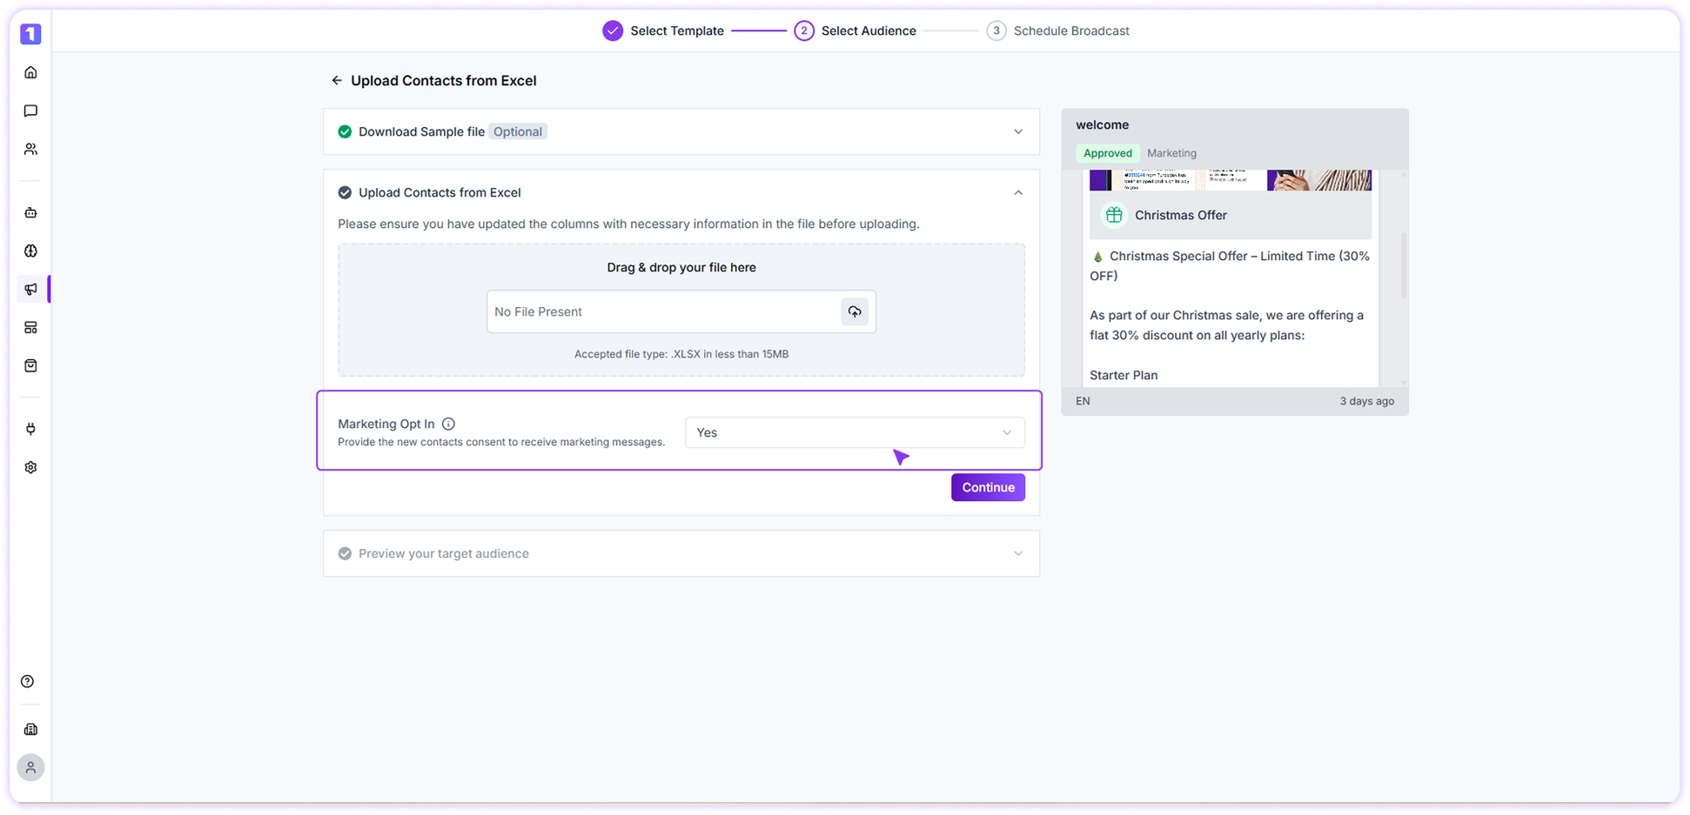The image size is (1690, 815).
Task: Open the chatbot robot icon in sidebar
Action: [x=30, y=212]
